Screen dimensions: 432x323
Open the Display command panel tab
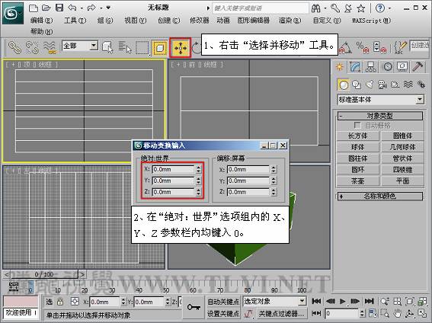(x=402, y=67)
